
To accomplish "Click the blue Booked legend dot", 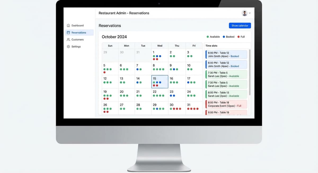I will click(x=224, y=37).
